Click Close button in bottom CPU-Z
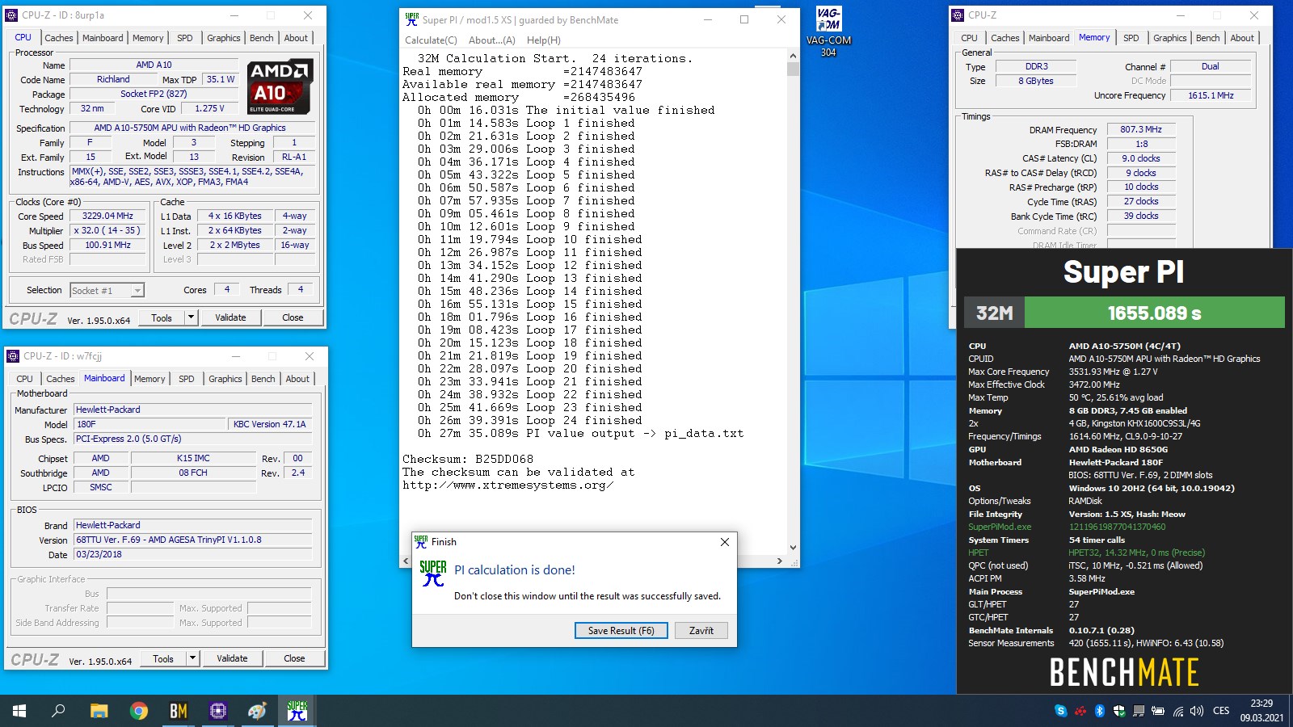 pos(294,658)
